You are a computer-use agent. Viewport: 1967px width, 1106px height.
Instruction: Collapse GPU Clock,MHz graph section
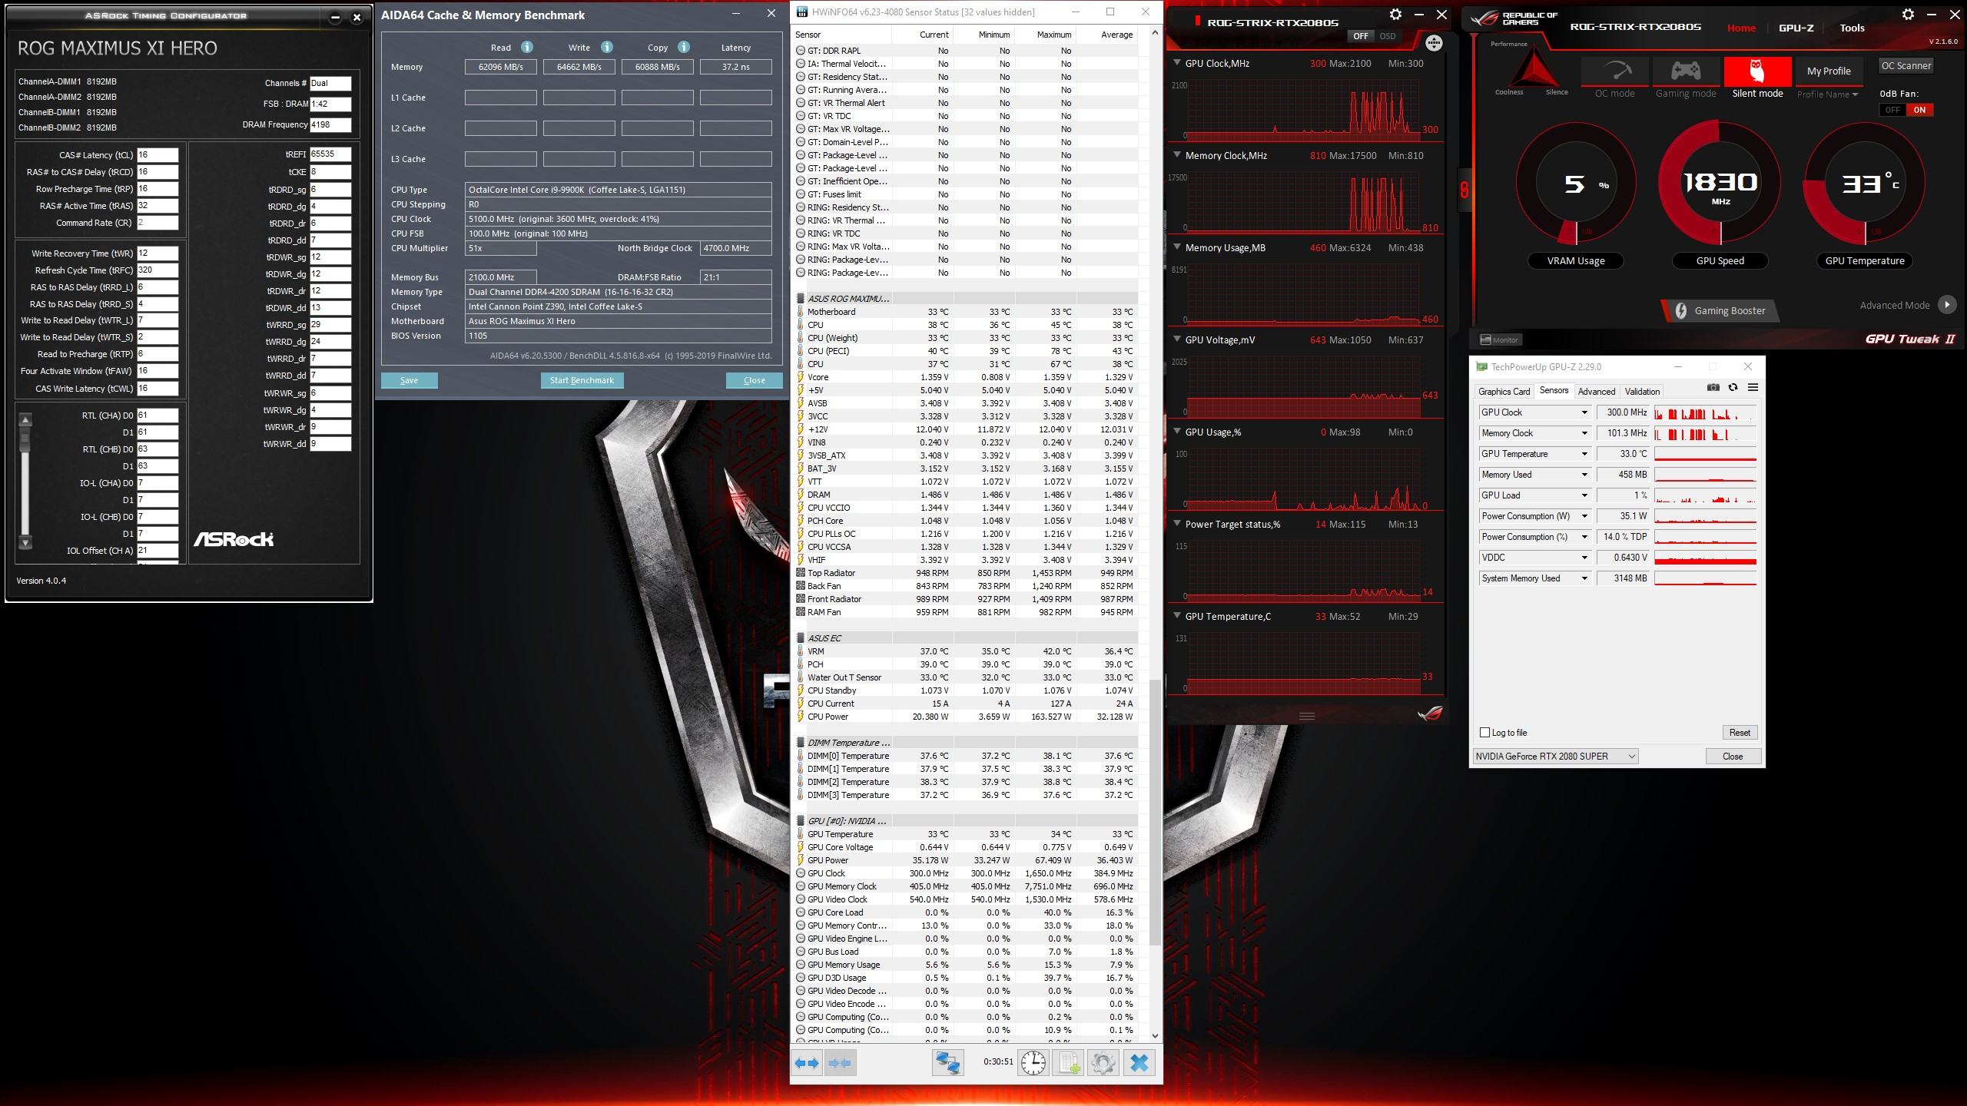click(1176, 63)
